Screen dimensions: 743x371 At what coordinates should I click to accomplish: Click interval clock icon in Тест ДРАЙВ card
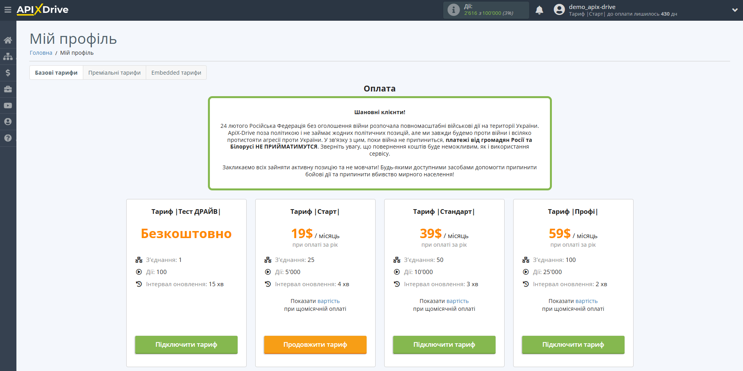coord(139,284)
